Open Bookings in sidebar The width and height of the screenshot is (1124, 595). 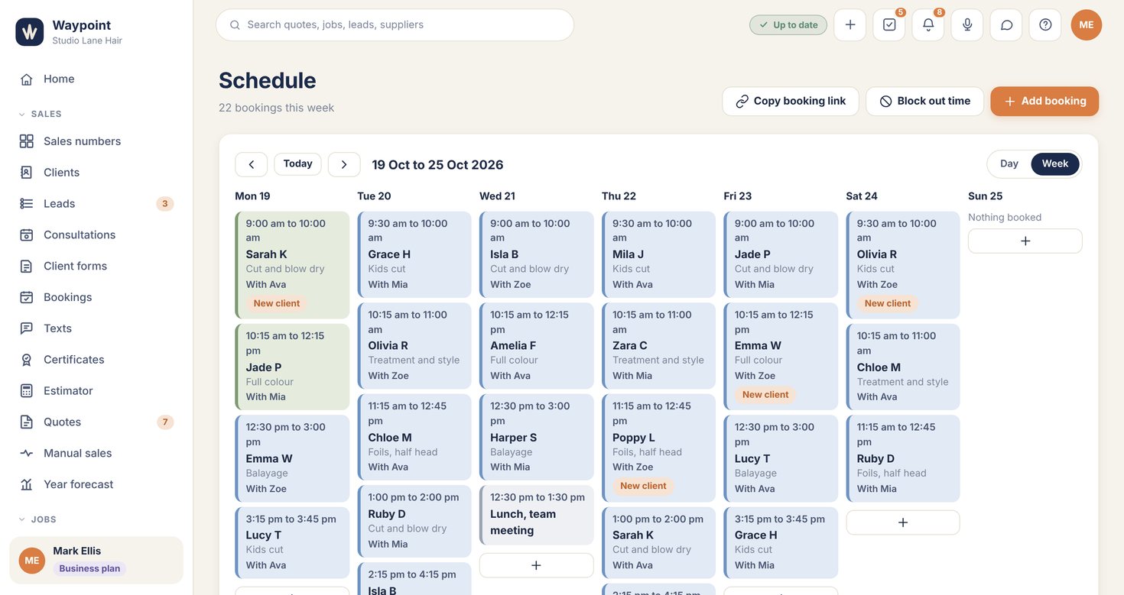pos(96,297)
